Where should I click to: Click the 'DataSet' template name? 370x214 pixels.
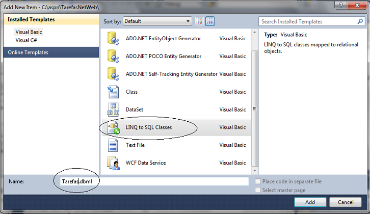[x=134, y=110]
